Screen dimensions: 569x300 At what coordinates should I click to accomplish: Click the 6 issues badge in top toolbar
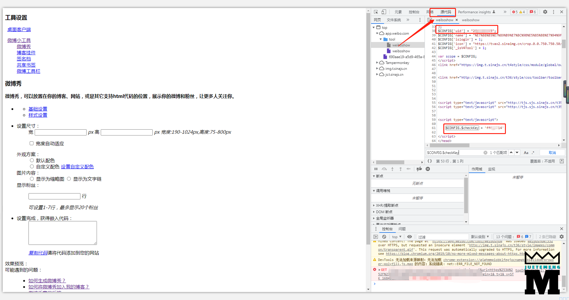pos(533,12)
